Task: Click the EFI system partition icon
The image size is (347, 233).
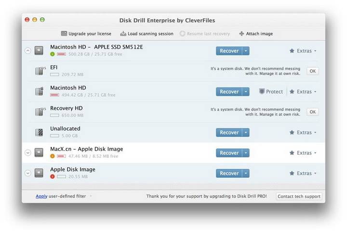Action: pyautogui.click(x=40, y=71)
